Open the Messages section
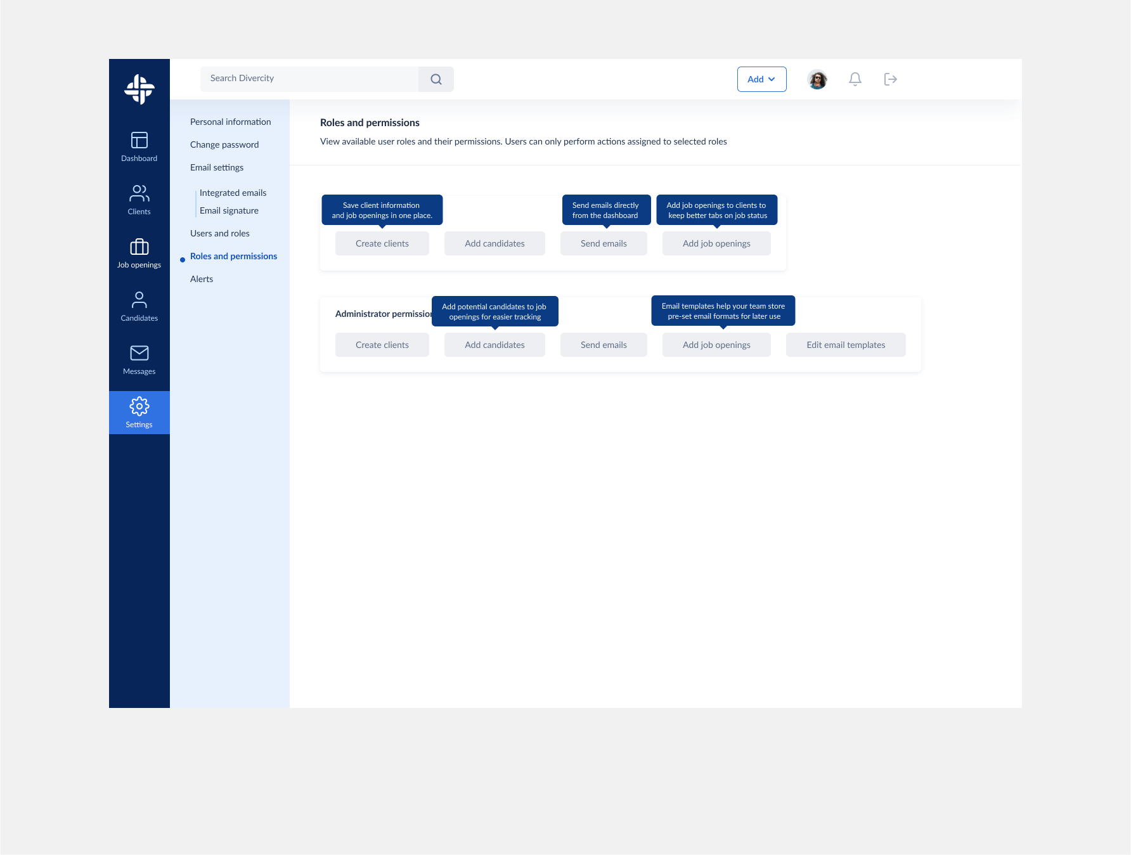Screen dimensions: 1131x855 pos(139,359)
